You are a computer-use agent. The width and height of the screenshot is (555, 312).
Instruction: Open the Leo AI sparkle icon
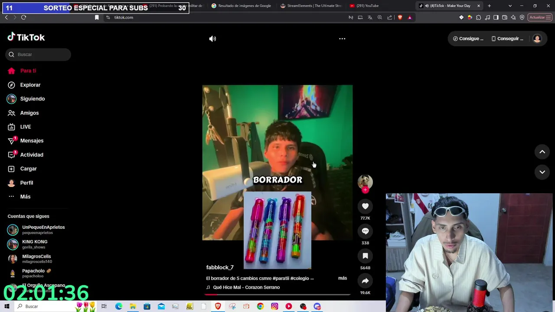(513, 17)
